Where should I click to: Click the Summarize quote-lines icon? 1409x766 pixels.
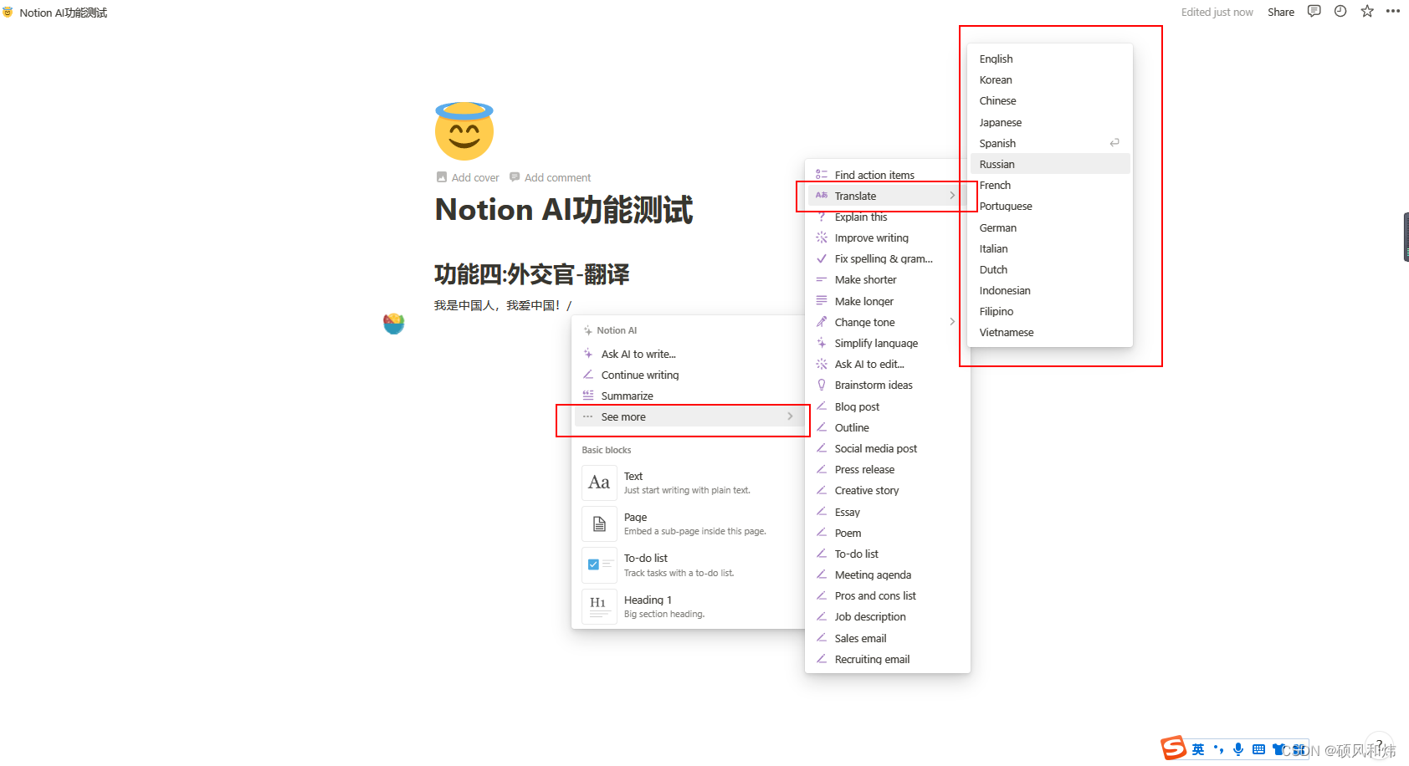click(588, 396)
